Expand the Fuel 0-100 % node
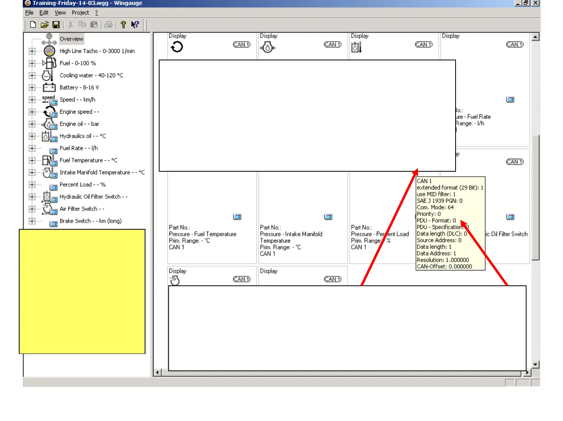The height and width of the screenshot is (421, 563). point(32,63)
